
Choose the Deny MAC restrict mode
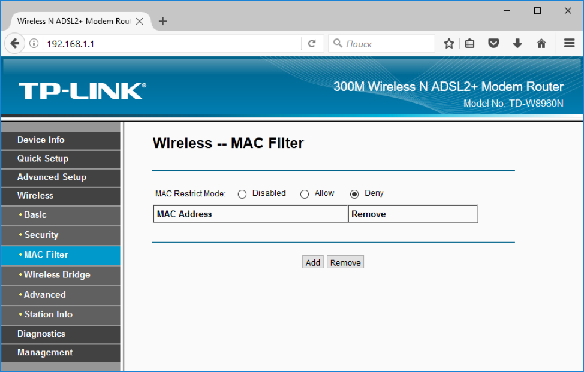pyautogui.click(x=354, y=194)
